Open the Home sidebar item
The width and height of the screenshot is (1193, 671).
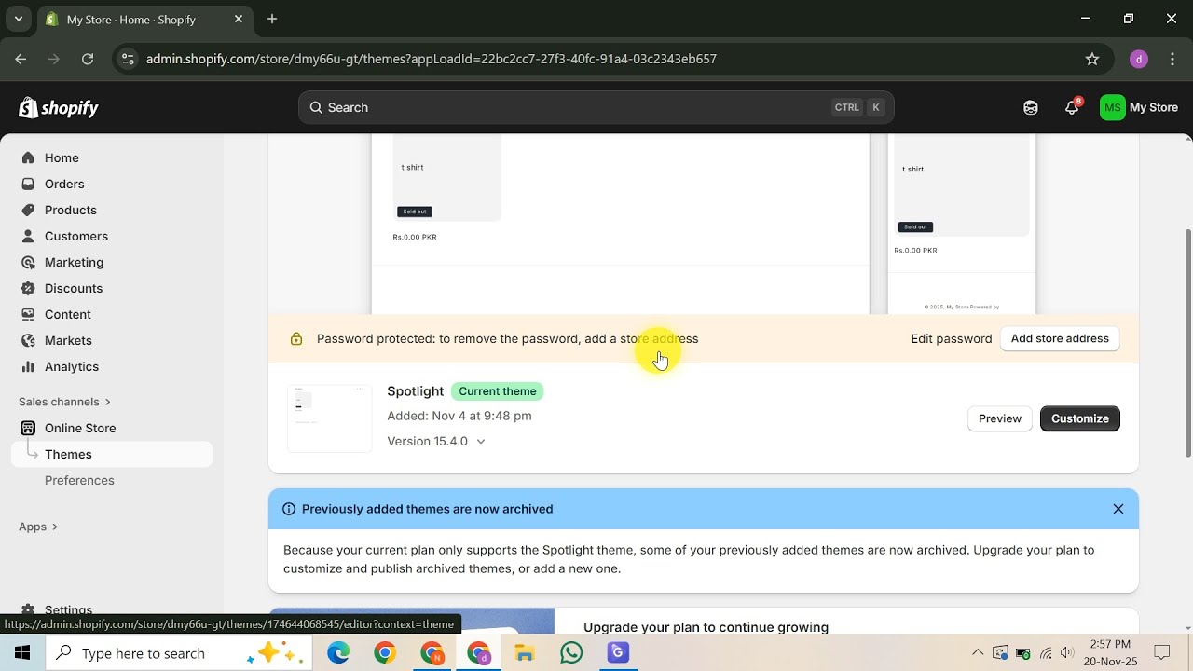(x=62, y=157)
